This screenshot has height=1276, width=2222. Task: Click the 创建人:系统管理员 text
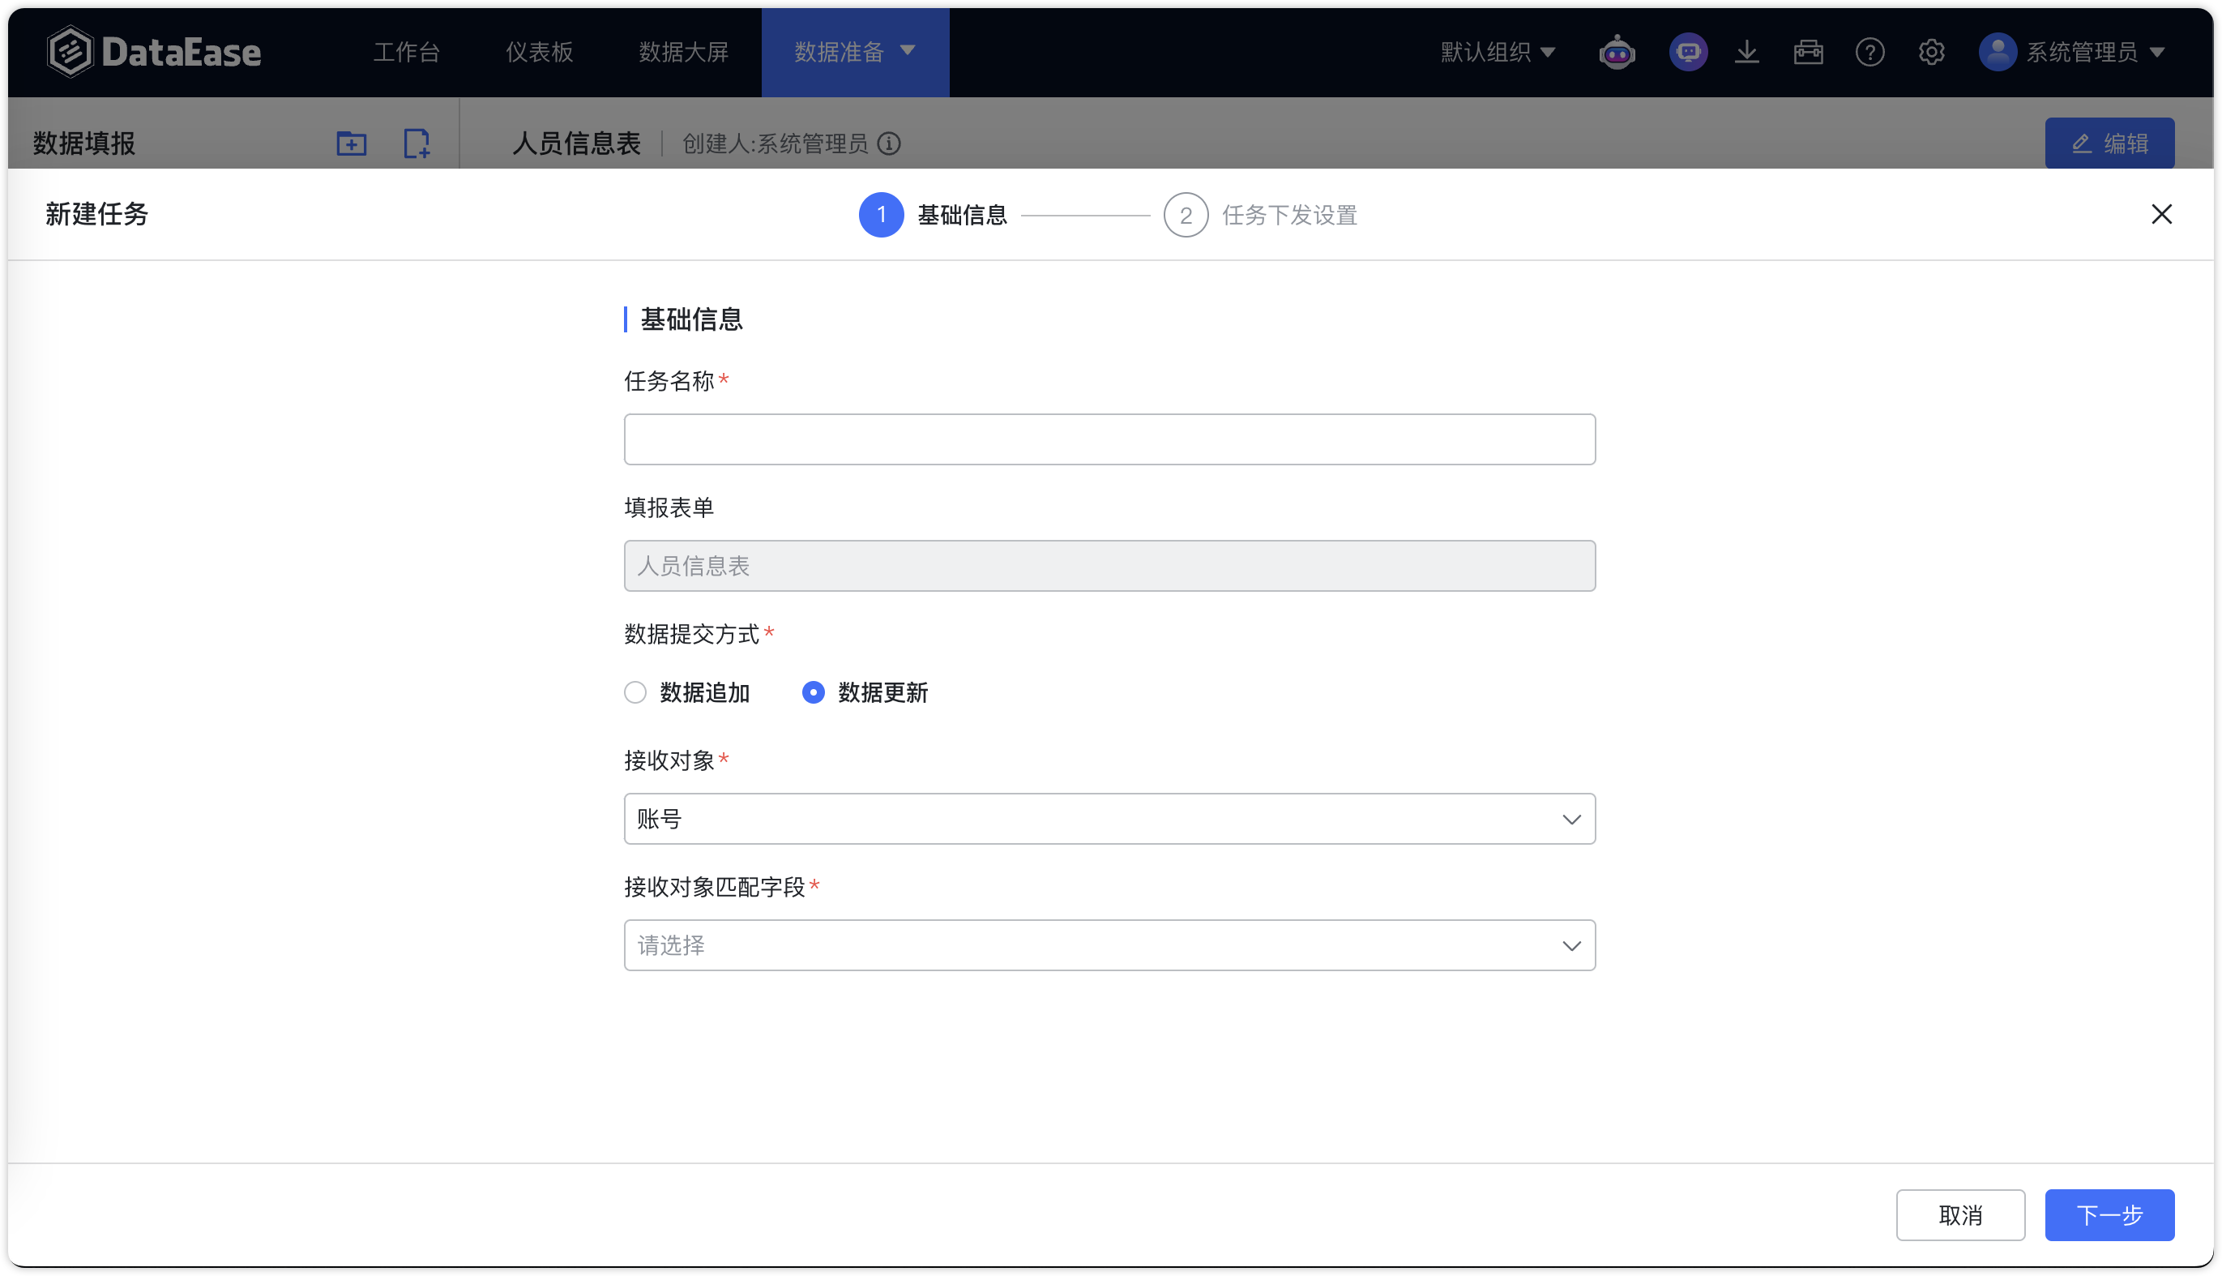tap(774, 143)
